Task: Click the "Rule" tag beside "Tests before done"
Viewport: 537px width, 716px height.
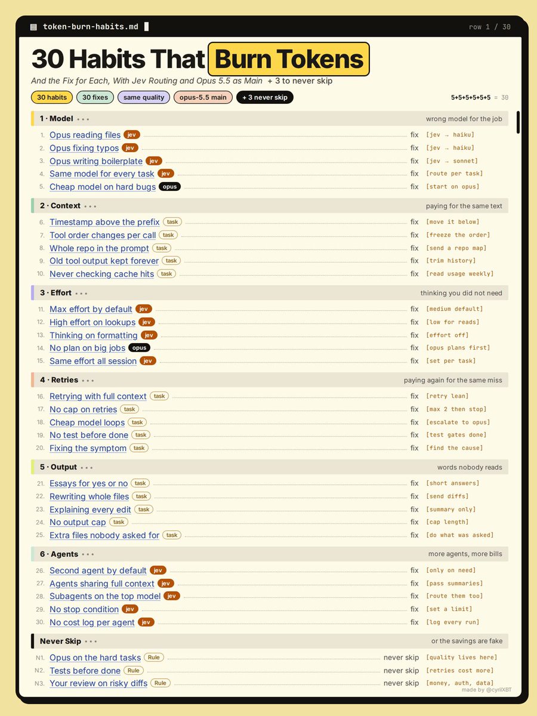Action: pyautogui.click(x=134, y=670)
